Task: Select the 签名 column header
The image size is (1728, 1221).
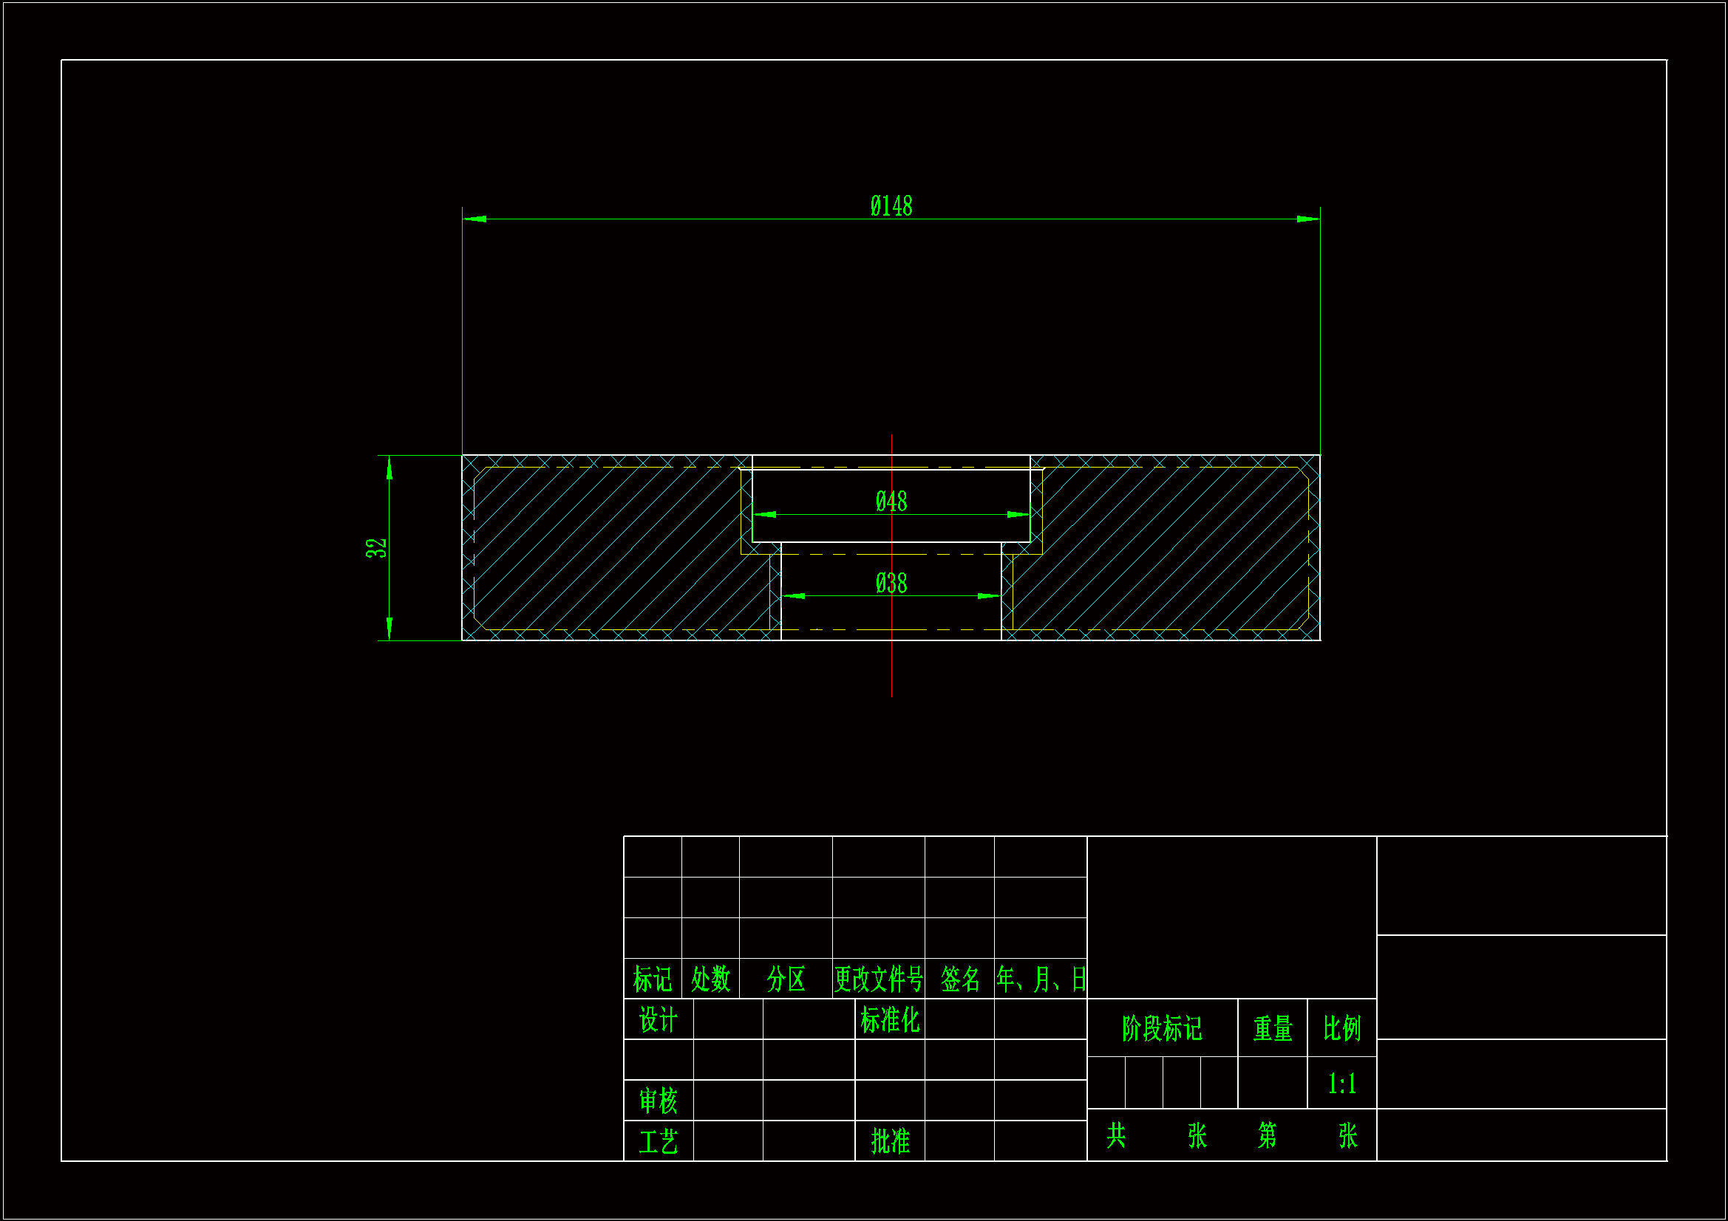Action: pyautogui.click(x=959, y=979)
